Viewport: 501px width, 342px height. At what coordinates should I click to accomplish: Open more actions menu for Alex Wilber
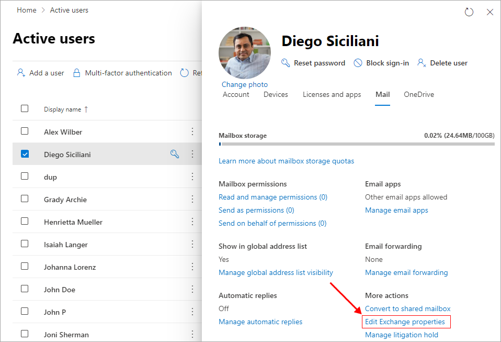(192, 131)
